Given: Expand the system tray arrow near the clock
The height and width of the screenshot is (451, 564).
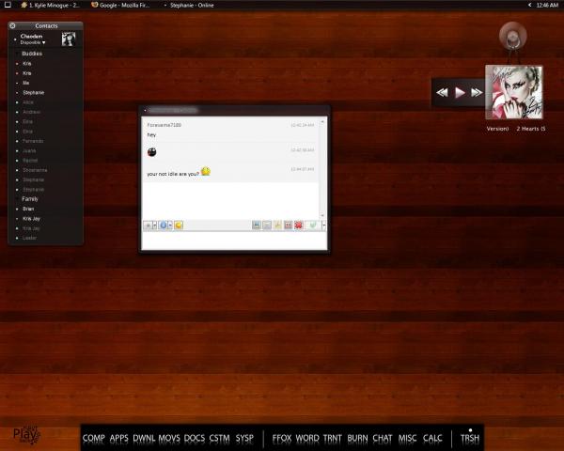Looking at the screenshot, I should 530,5.
